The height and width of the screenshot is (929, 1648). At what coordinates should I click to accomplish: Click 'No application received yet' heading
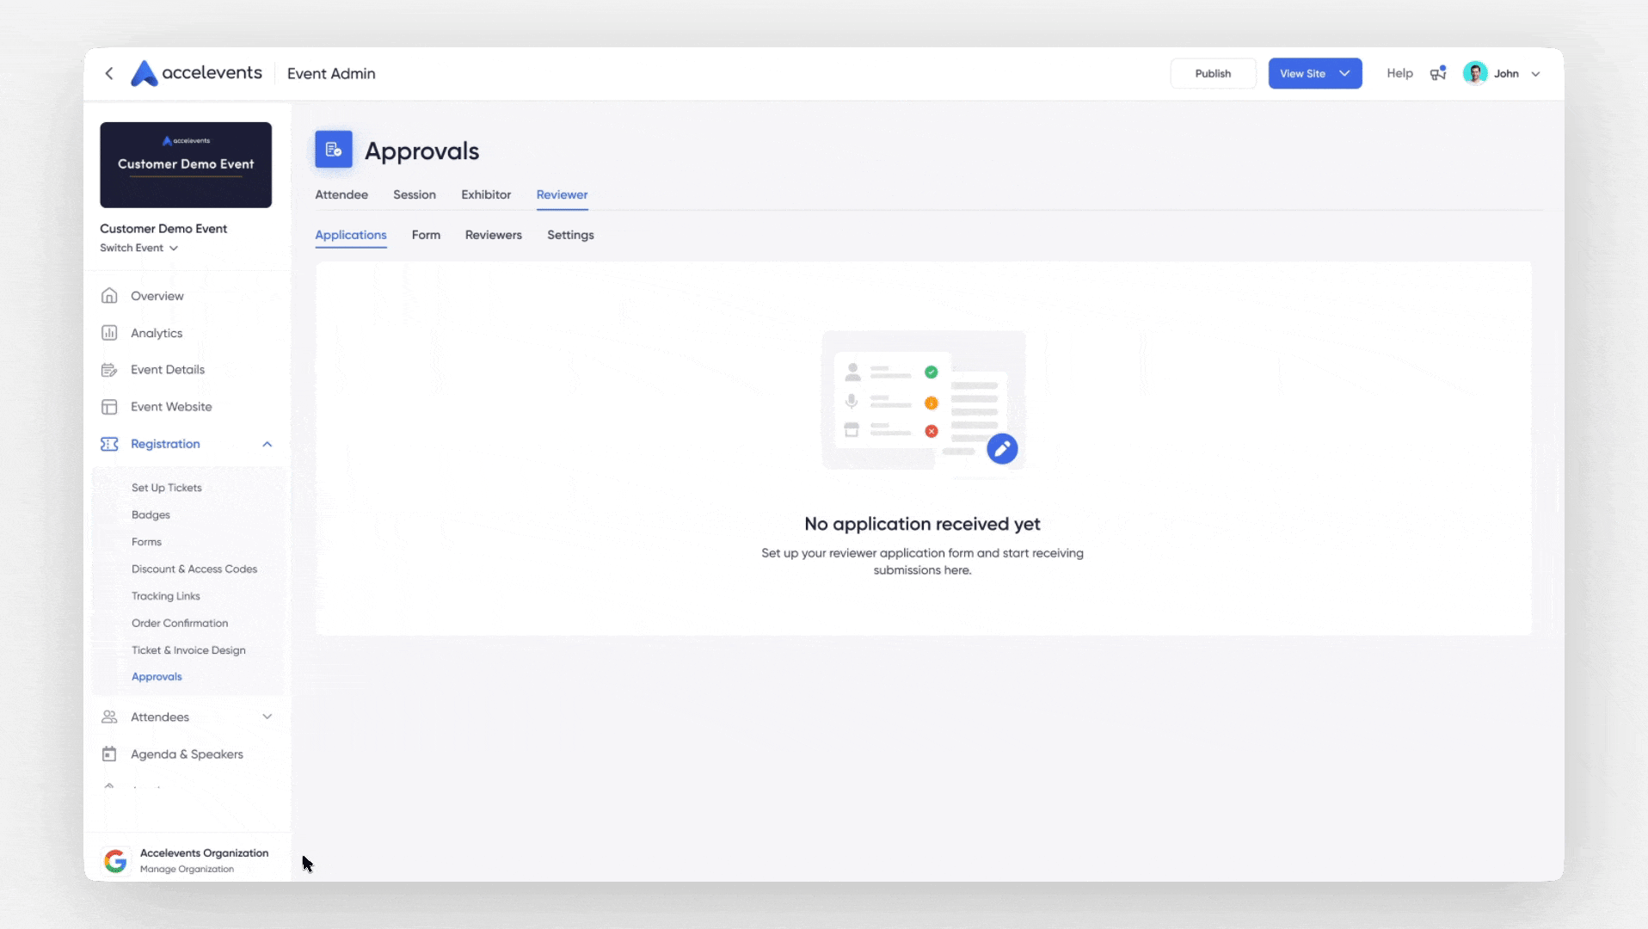click(x=922, y=524)
